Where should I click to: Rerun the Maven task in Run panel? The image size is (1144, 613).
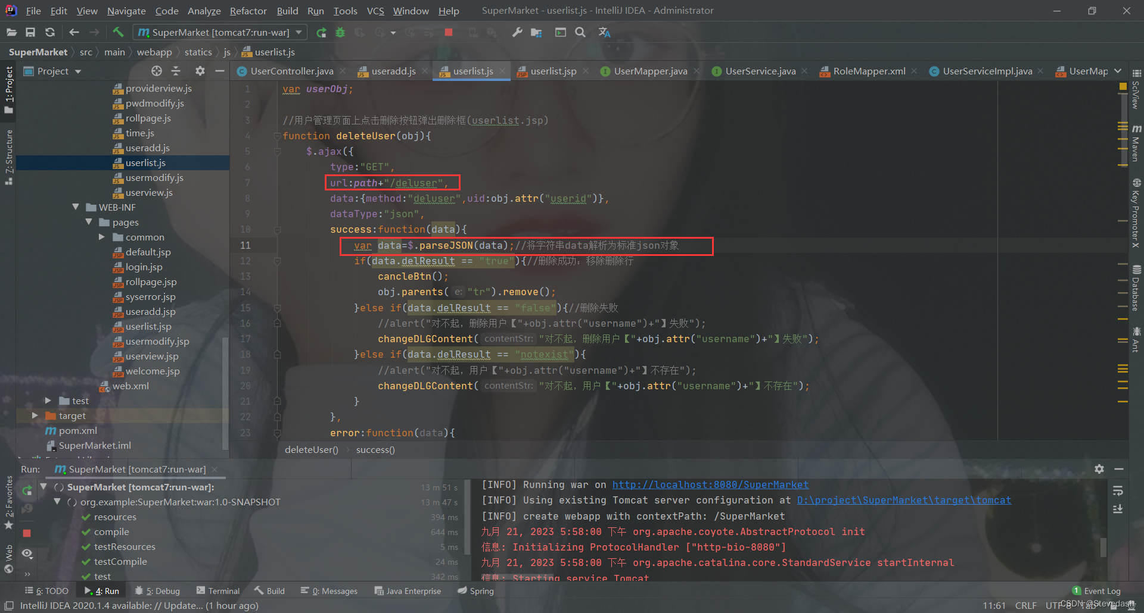pyautogui.click(x=27, y=490)
